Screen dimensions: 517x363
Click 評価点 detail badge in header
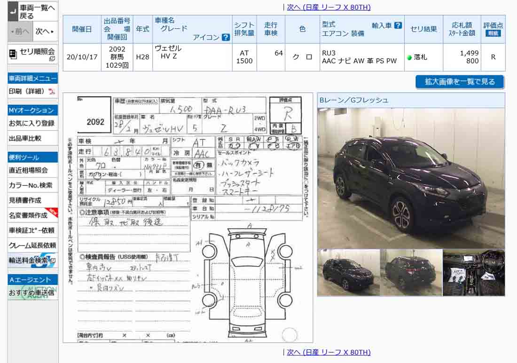coord(493,33)
